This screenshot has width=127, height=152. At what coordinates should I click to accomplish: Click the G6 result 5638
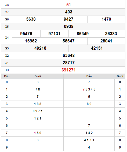(31, 19)
